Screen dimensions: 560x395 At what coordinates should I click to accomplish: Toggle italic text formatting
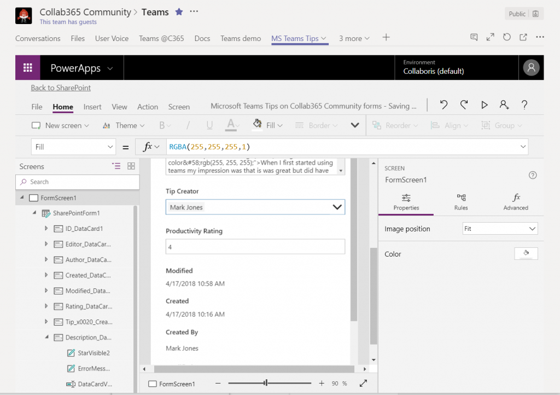188,125
